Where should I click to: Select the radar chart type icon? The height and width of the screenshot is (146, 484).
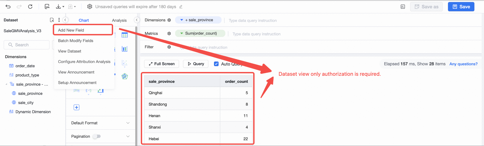pos(125,76)
